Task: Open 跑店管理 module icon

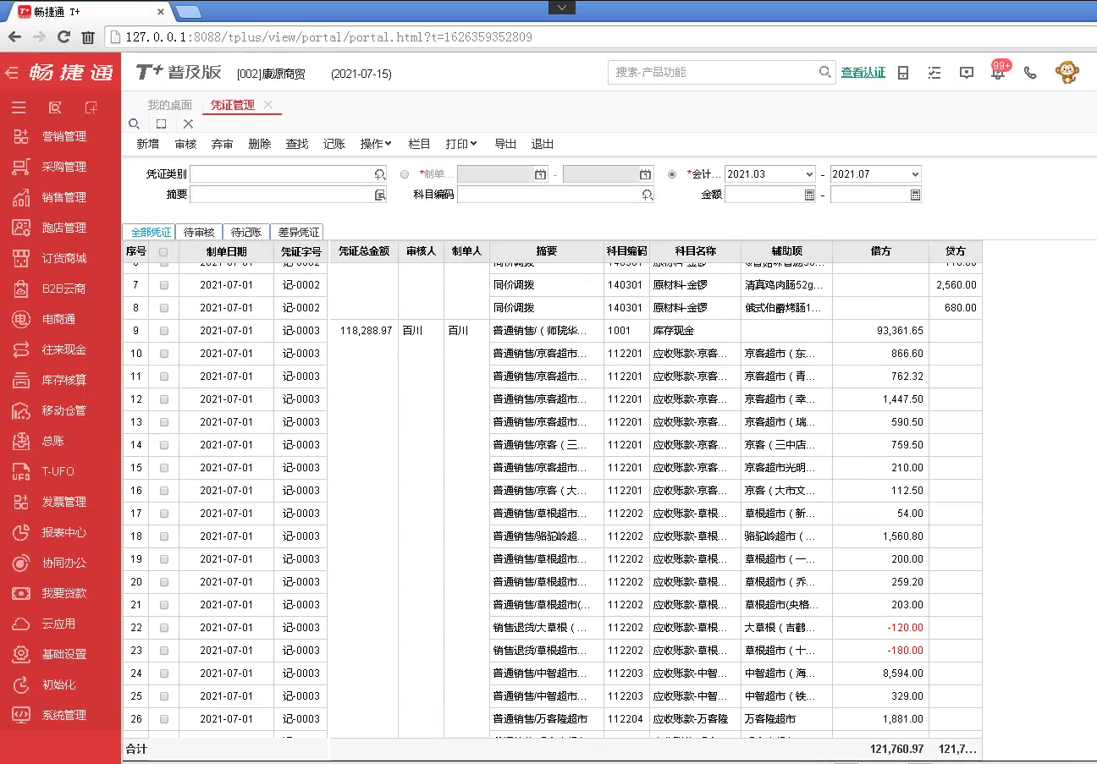Action: coord(21,228)
